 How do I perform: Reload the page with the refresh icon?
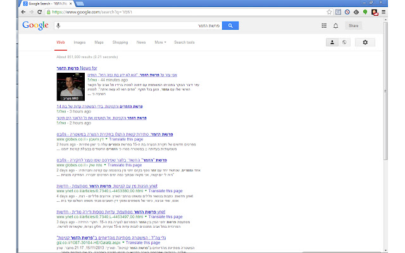coord(39,12)
